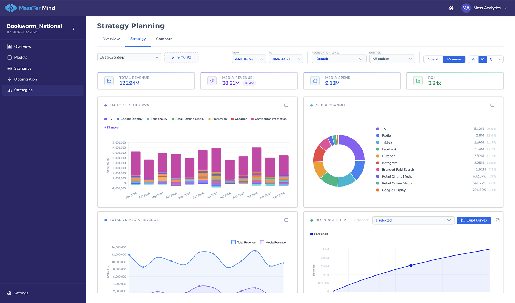The height and width of the screenshot is (303, 515).
Task: Toggle Total Revenue series checkbox
Action: 234,242
